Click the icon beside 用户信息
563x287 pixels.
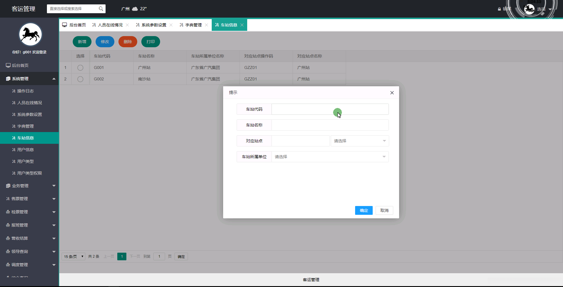tap(13, 150)
